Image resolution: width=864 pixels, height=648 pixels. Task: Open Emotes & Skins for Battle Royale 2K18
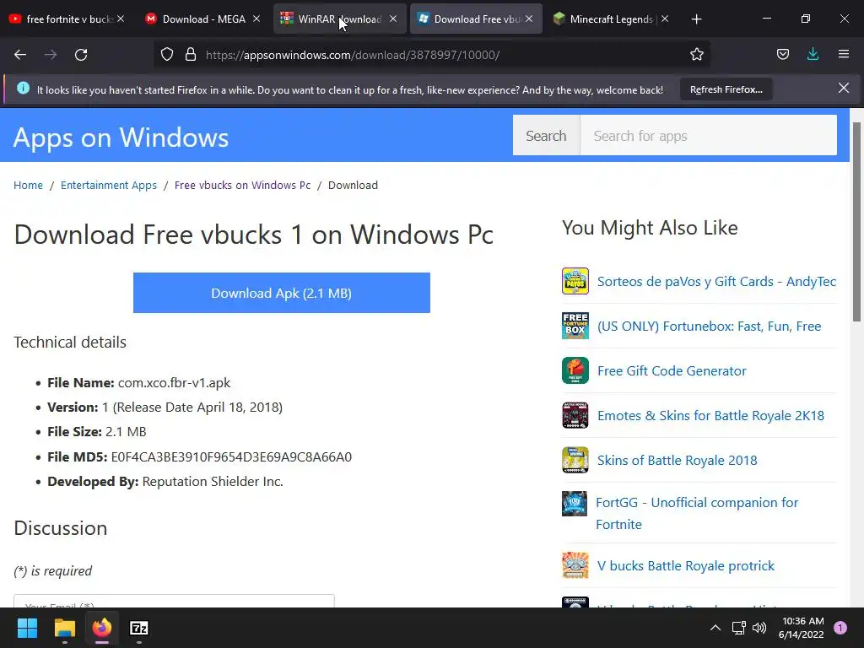(710, 415)
